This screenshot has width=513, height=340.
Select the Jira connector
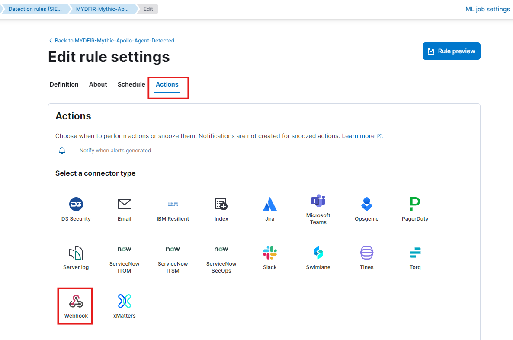[x=269, y=209]
